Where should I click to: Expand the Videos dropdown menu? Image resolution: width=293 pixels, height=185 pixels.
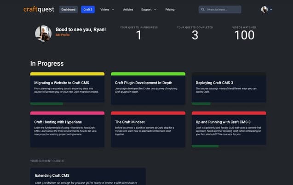coord(107,9)
